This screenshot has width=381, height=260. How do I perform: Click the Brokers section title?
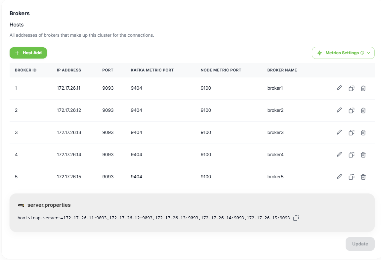click(20, 13)
